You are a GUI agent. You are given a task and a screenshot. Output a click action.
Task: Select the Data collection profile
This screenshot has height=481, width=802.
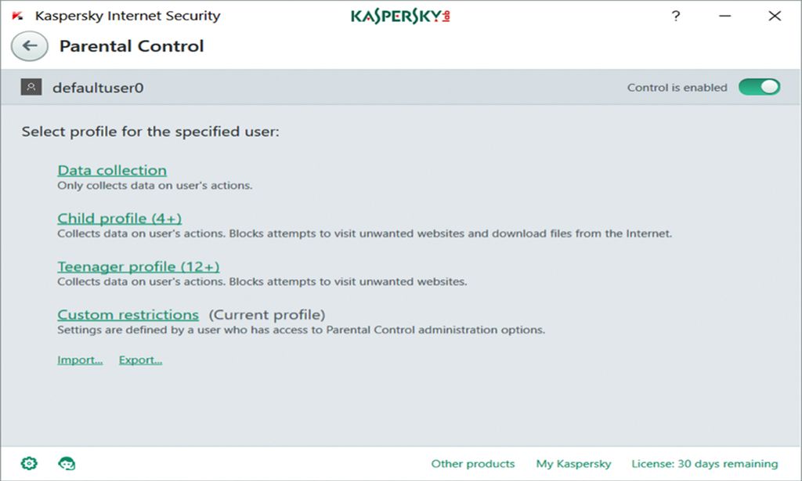(111, 170)
